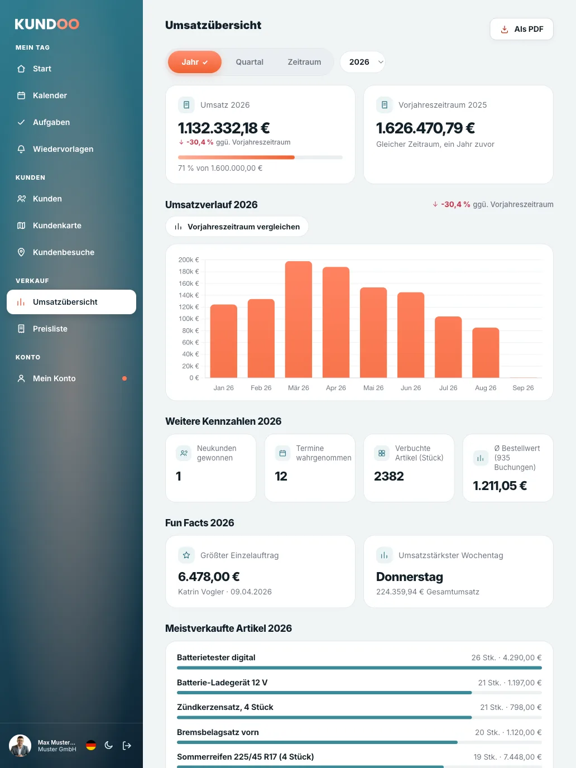The width and height of the screenshot is (576, 768).
Task: Click the 71 % von 1.600.000,00 € text
Action: pos(220,168)
